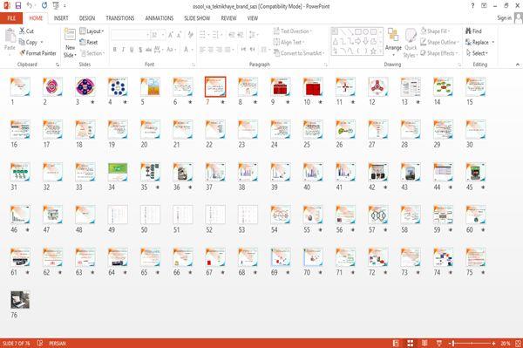Viewport: 523px width, 348px height.
Task: Open the Shape Fill dropdown
Action: point(435,31)
